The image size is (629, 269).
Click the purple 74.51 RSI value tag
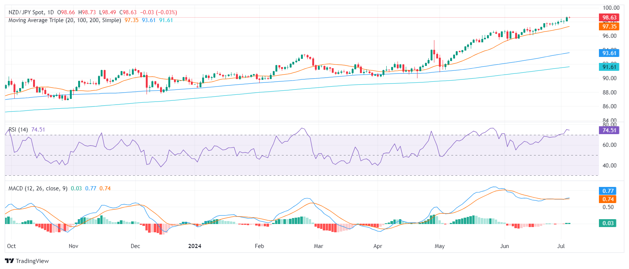pyautogui.click(x=609, y=130)
